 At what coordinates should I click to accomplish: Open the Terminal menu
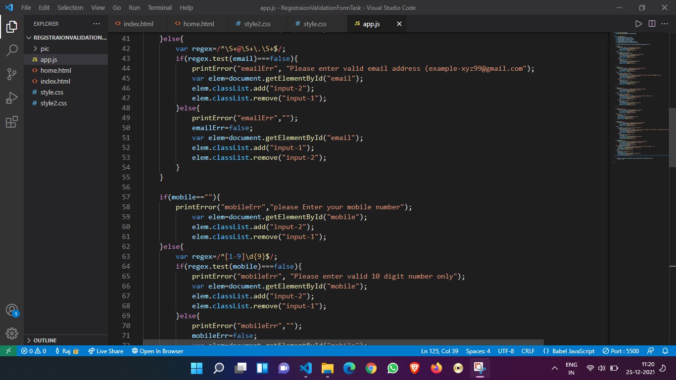[160, 7]
